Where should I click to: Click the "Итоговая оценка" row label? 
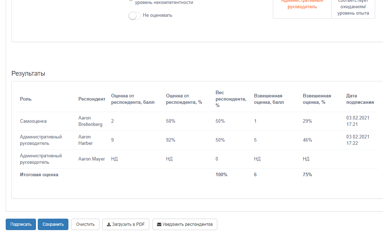(x=39, y=174)
